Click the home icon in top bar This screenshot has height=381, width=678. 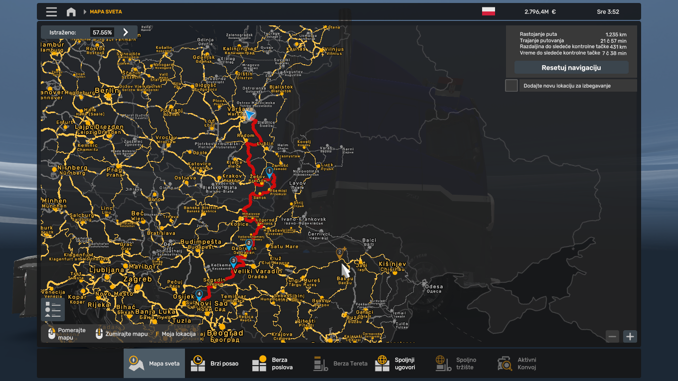click(x=71, y=11)
